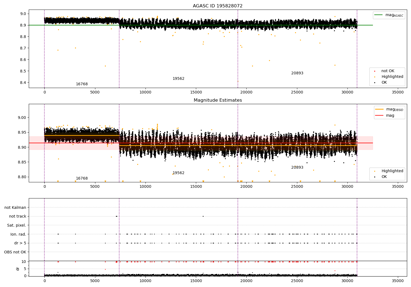Click x-tick 30000 under the Magnitude Estimates plot

pyautogui.click(x=347, y=187)
